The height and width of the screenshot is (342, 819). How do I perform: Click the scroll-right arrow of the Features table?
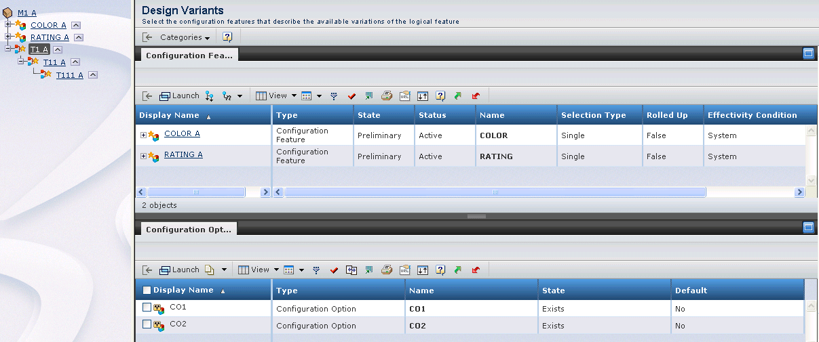tap(799, 192)
